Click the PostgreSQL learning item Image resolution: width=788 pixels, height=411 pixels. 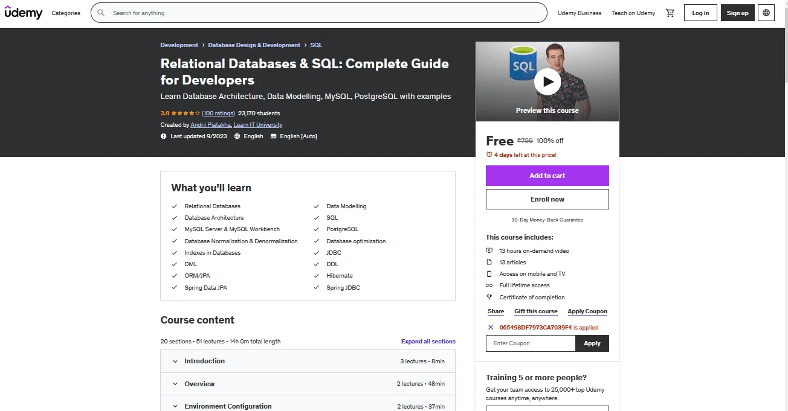point(343,229)
